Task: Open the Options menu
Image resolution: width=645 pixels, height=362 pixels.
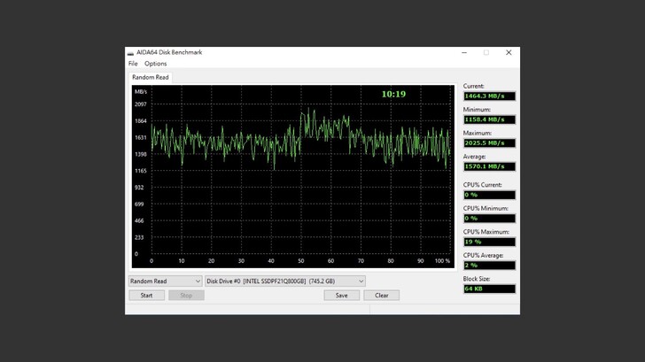Action: click(155, 64)
